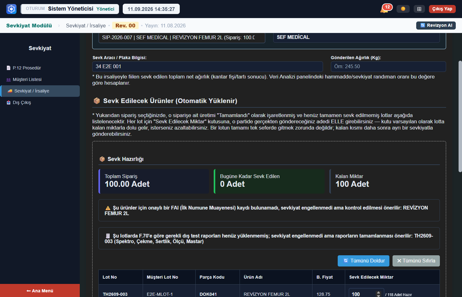Return to Ana Menü
The image size is (462, 297).
coord(40,291)
